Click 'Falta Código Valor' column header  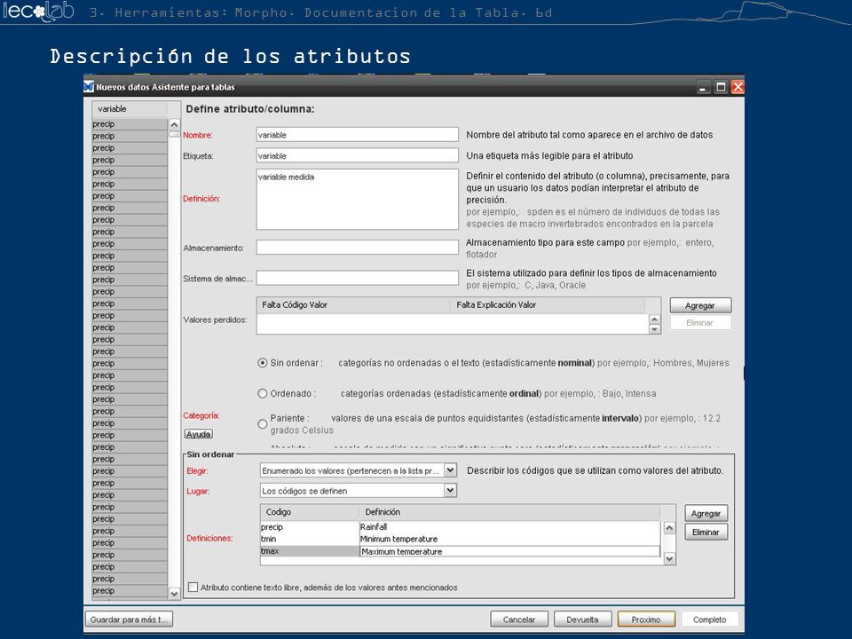coord(353,304)
